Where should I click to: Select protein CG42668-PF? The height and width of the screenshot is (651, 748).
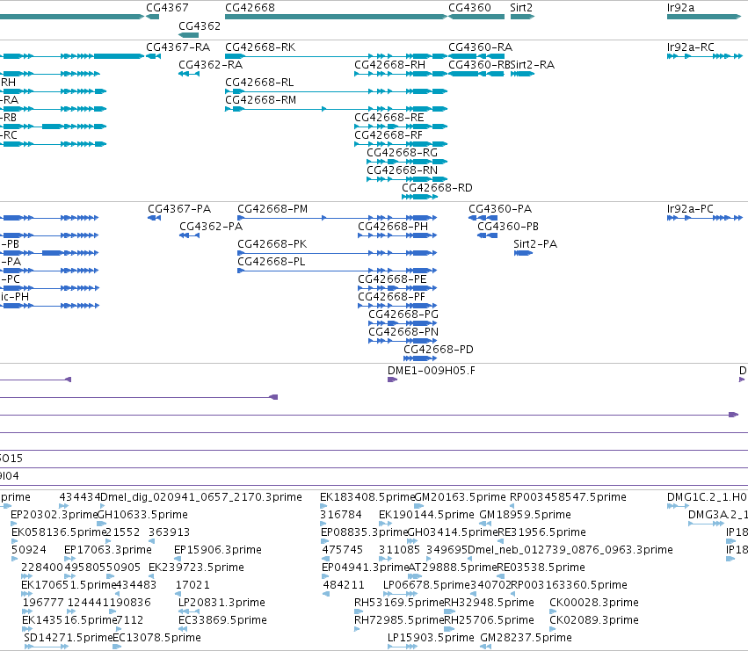pyautogui.click(x=397, y=306)
